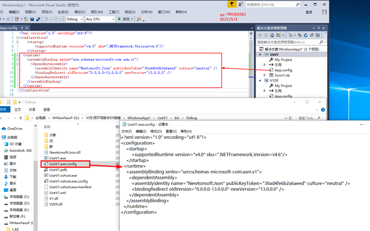The width and height of the screenshot is (370, 231).
Task: Click the up arrow in Explorer address bar
Action: [x=21, y=118]
